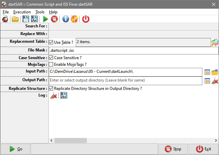The width and height of the screenshot is (219, 155).
Task: Clear output path with broom icon
Action: pyautogui.click(x=215, y=81)
